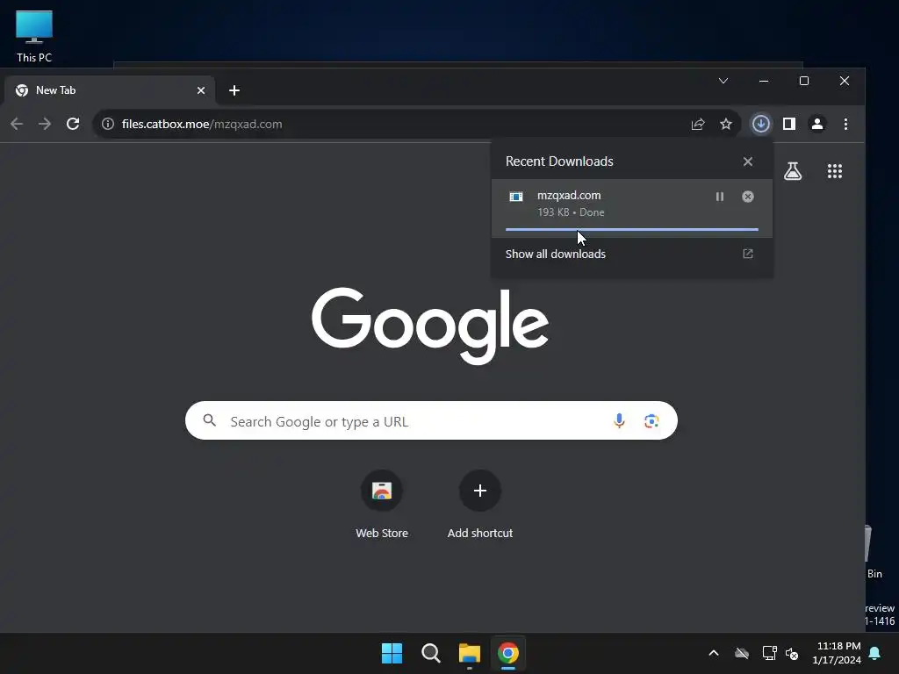Open downloads page via external link icon
Viewport: 899px width, 674px height.
(x=748, y=254)
